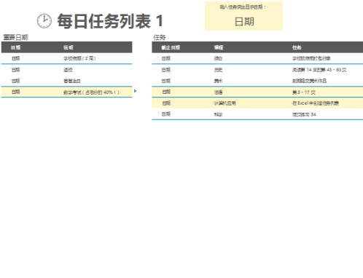Click the due date cell in 法语 row
This screenshot has width=363, height=278.
tap(166, 92)
